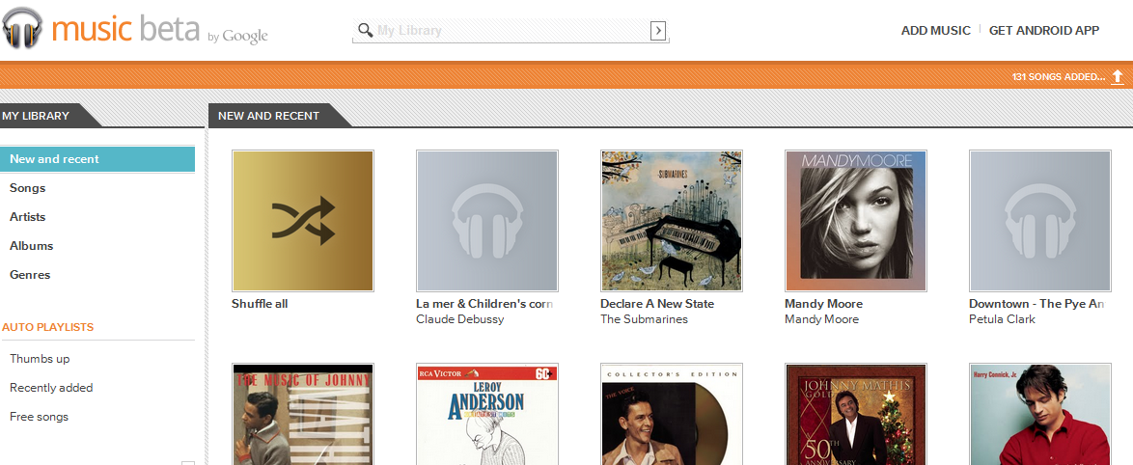Open The Music of Johnny Mathis cover
This screenshot has height=465, width=1133.
pos(303,415)
